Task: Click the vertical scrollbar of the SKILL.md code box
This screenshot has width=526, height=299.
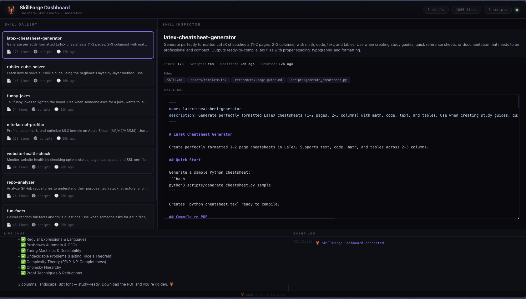Action: tap(518, 101)
